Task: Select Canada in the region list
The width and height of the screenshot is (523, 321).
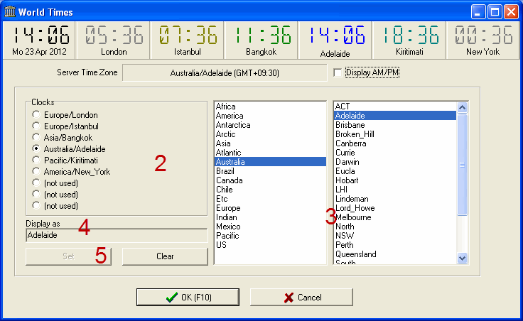Action: (x=270, y=180)
